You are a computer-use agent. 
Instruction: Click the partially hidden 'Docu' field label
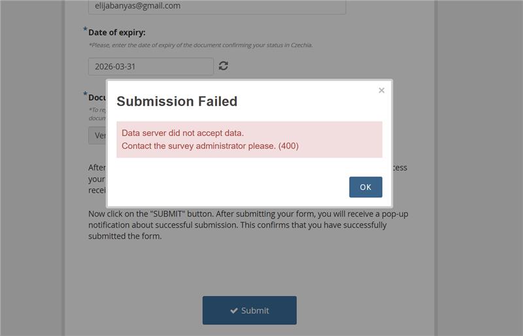click(97, 97)
